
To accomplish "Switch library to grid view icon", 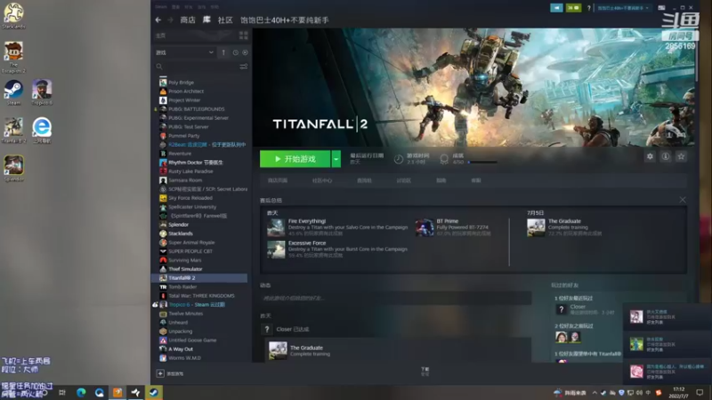I will click(x=243, y=36).
